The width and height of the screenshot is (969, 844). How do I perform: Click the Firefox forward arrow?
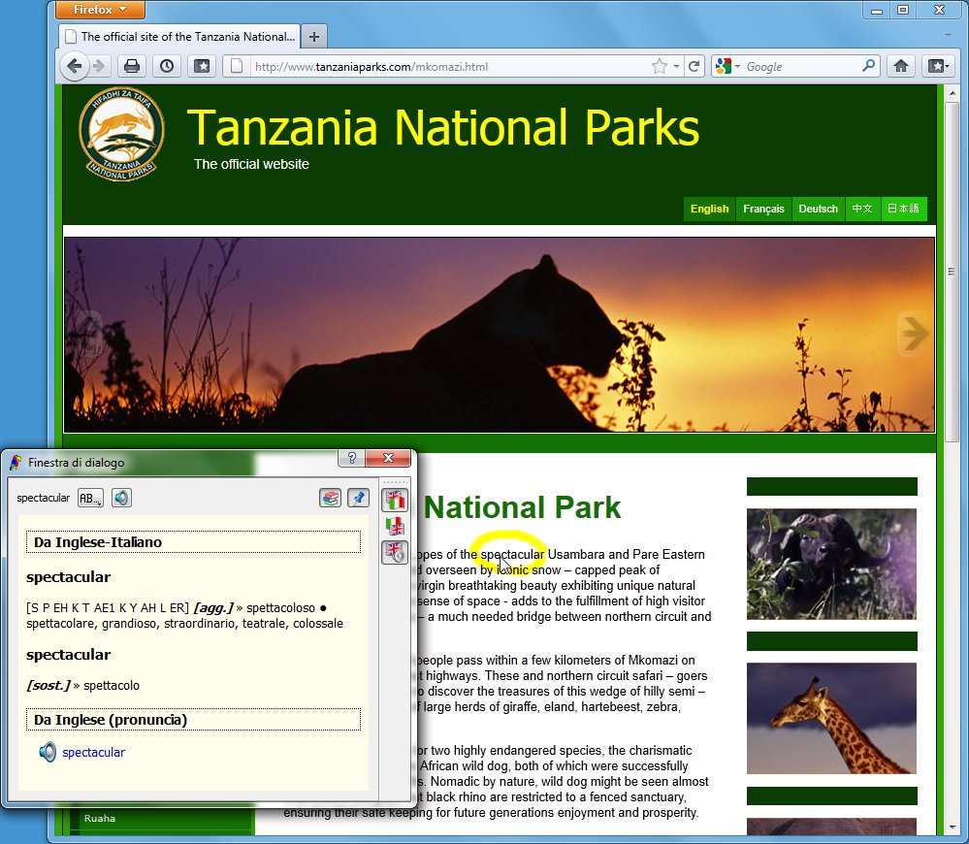click(99, 66)
